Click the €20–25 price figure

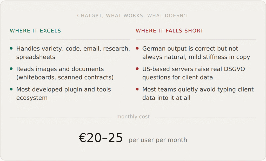[101, 138]
